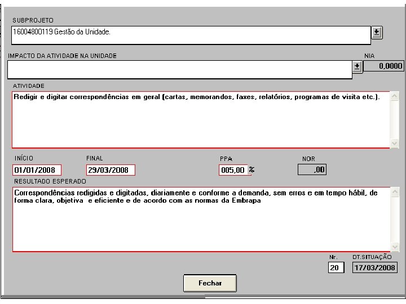Focus the NIA value field 0,0000

383,66
